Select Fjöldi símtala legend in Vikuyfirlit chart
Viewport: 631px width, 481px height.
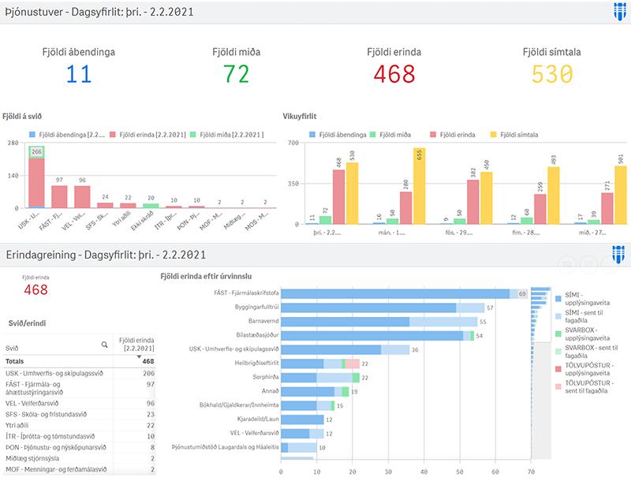(x=514, y=135)
